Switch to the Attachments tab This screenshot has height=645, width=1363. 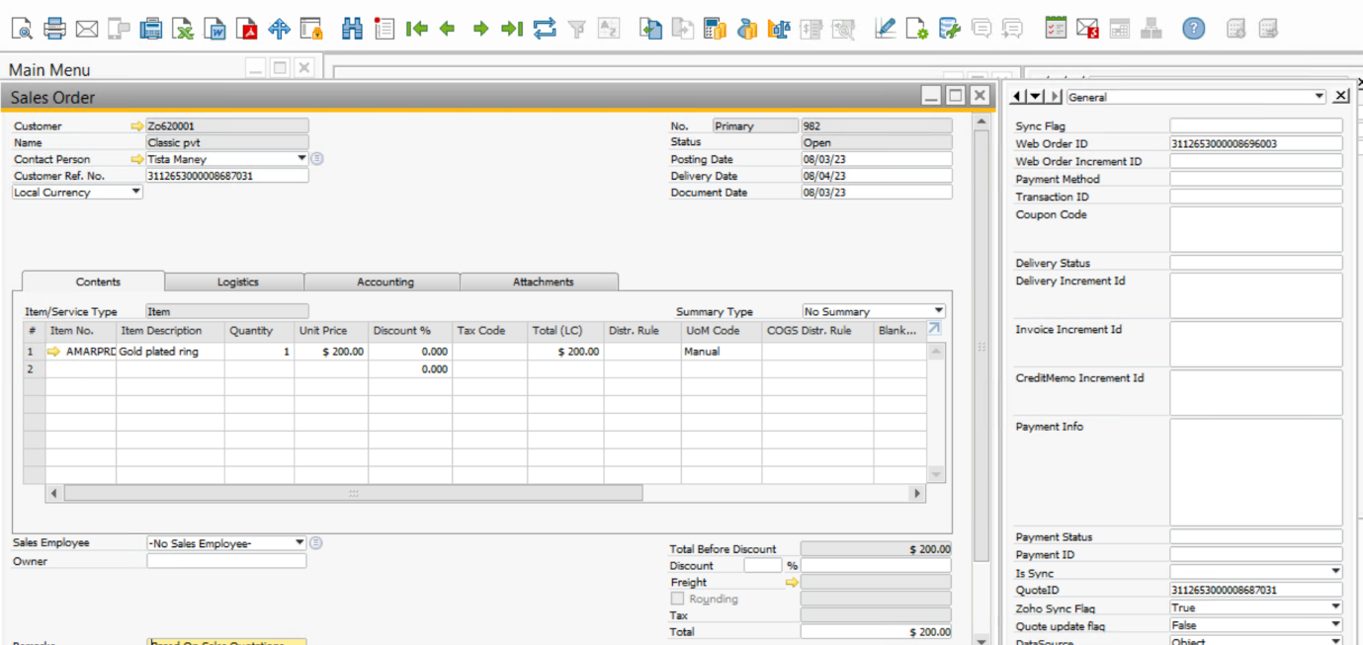[543, 282]
